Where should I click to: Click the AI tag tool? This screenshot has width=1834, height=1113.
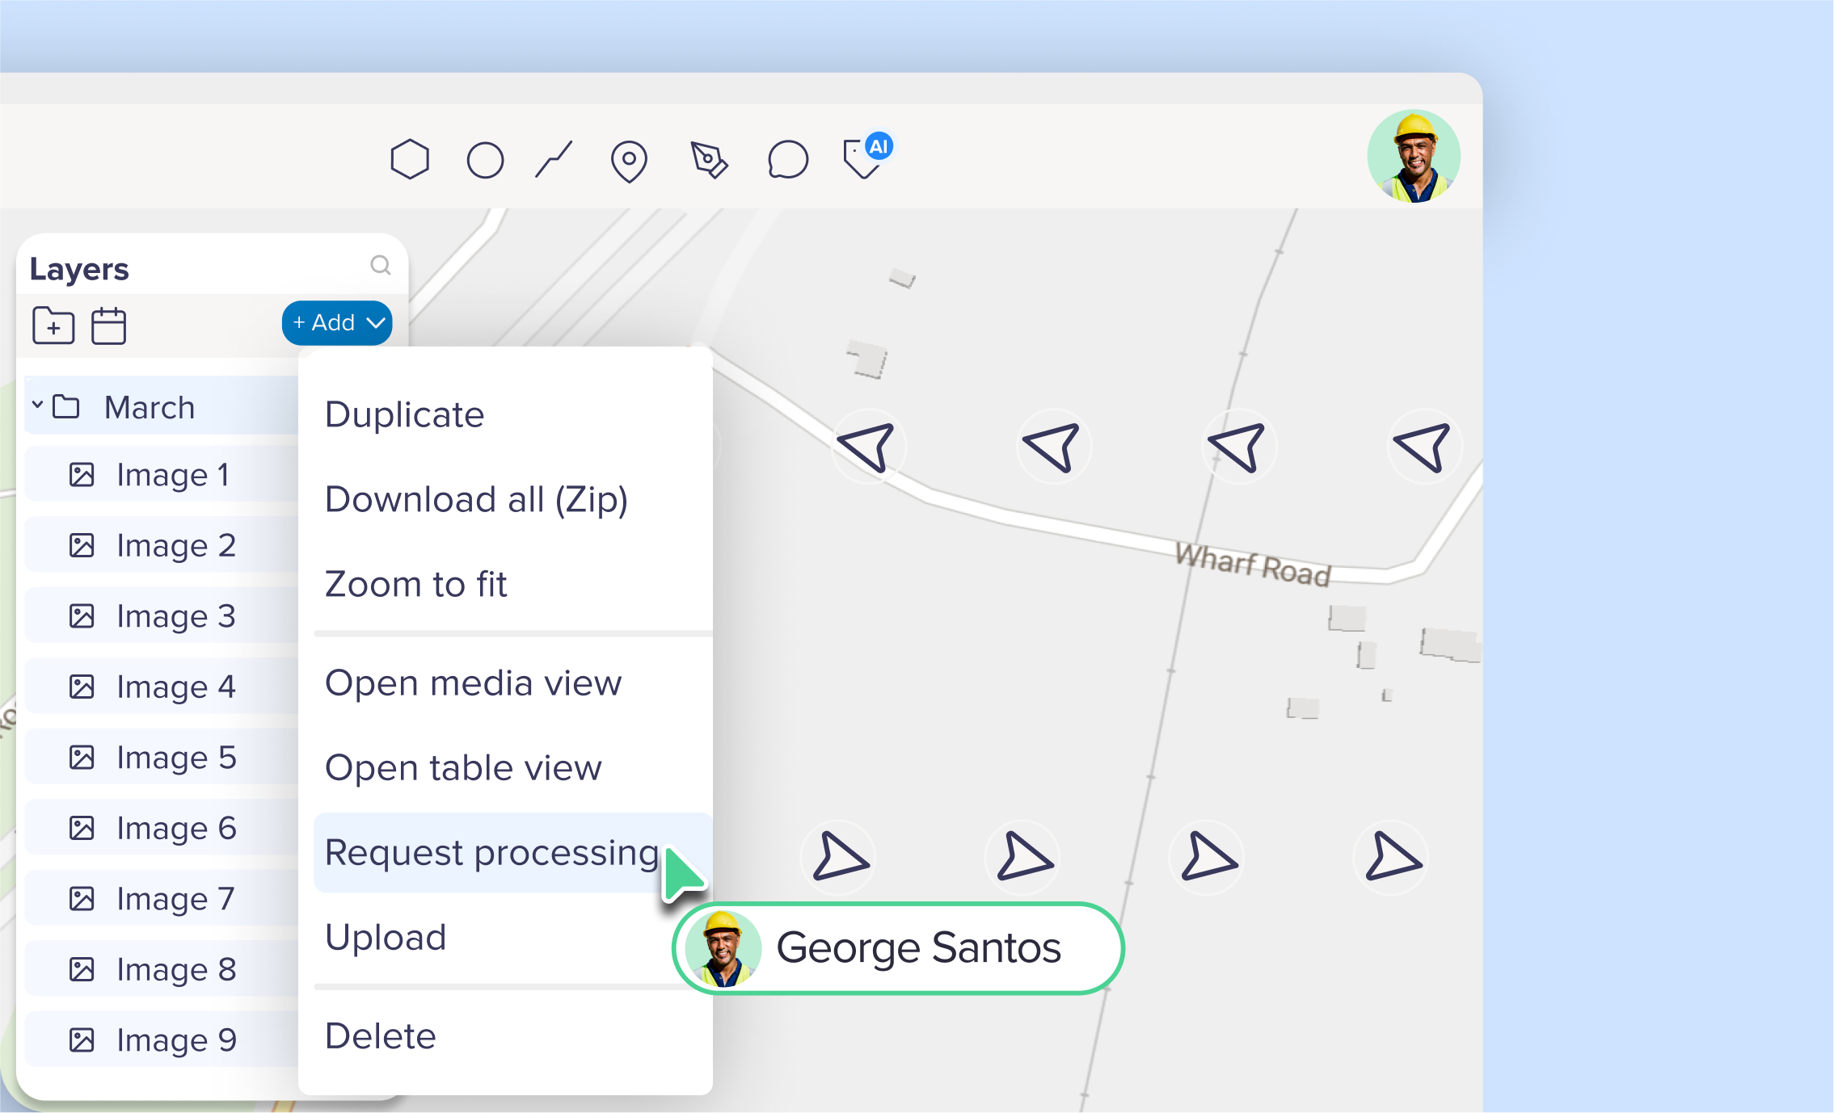click(865, 157)
